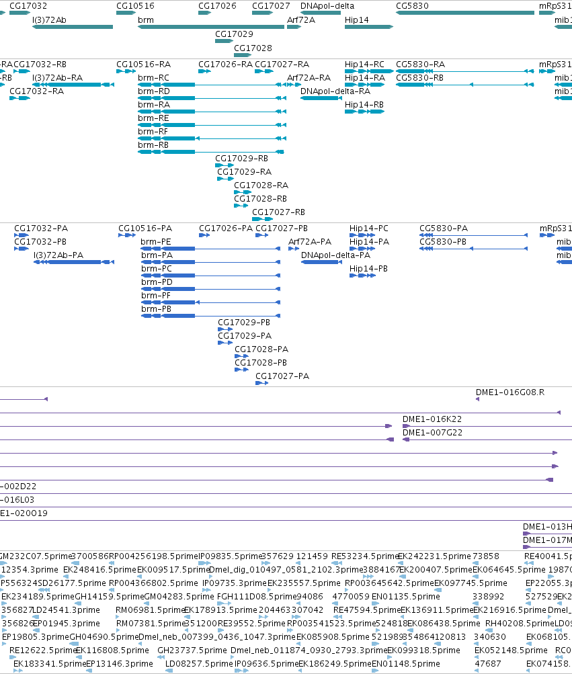The image size is (572, 674).
Task: Click the Hip14-PC protein label
Action: 368,228
